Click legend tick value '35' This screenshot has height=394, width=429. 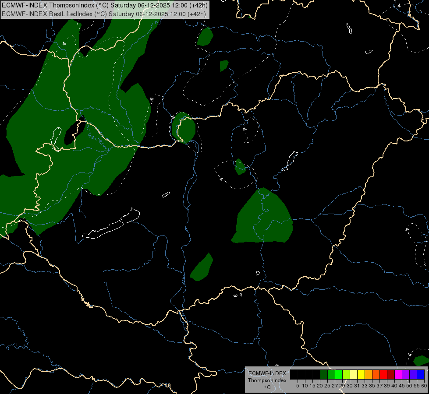click(x=372, y=386)
